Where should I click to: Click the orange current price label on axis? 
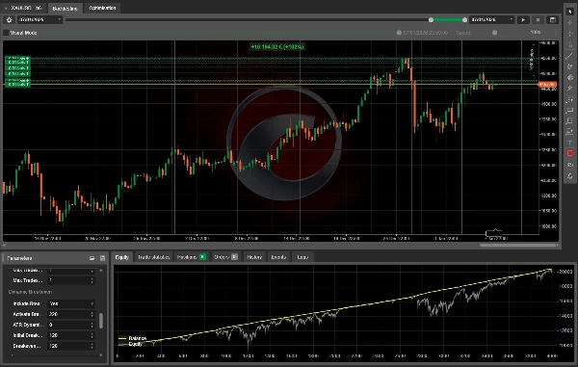point(547,85)
